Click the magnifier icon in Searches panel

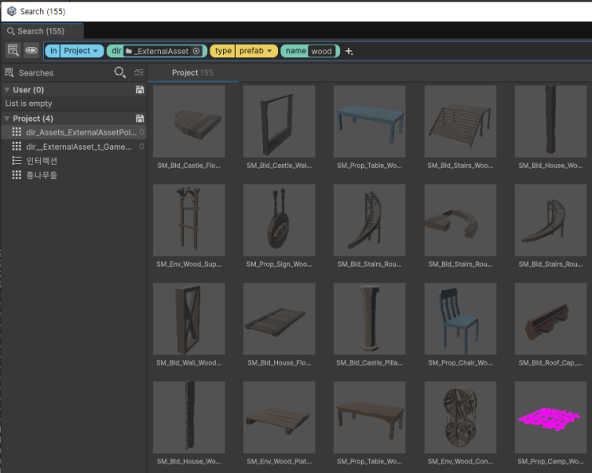click(x=120, y=72)
